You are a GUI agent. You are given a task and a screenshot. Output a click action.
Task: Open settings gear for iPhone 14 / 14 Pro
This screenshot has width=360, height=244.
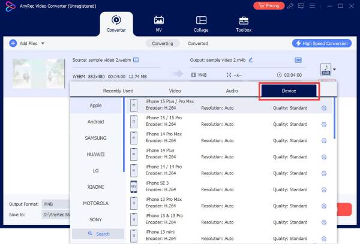click(324, 173)
